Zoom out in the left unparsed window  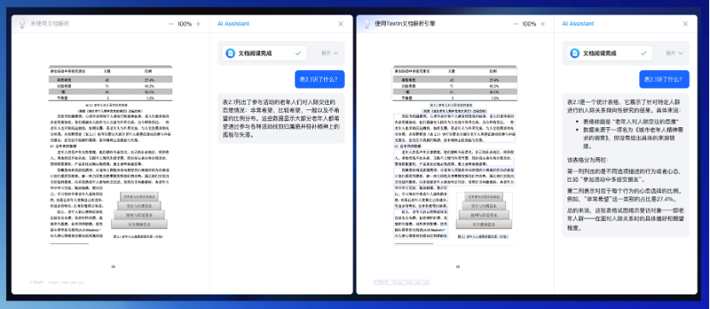172,24
